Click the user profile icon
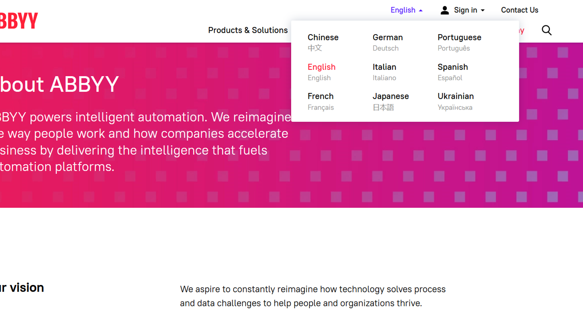 tap(445, 10)
